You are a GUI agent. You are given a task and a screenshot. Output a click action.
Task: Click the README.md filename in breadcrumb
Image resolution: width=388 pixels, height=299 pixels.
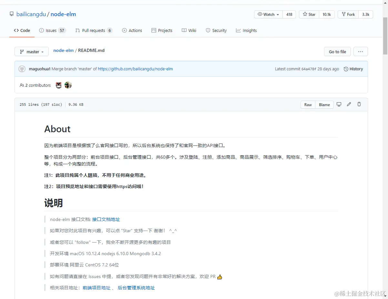(91, 50)
